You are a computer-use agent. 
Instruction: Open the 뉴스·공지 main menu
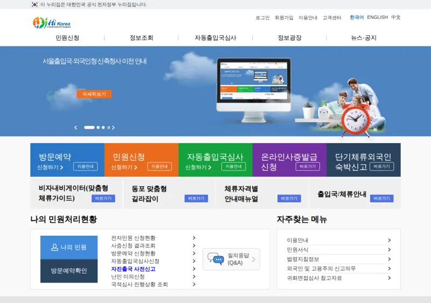click(x=364, y=38)
